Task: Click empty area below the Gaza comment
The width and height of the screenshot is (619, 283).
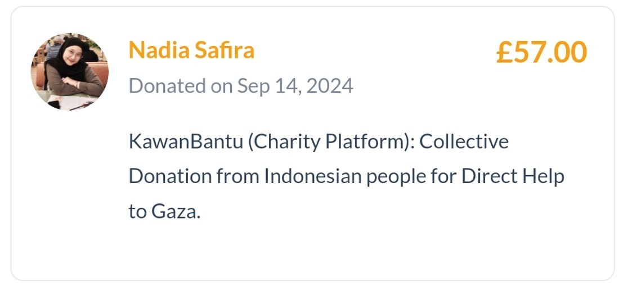Action: (x=309, y=250)
